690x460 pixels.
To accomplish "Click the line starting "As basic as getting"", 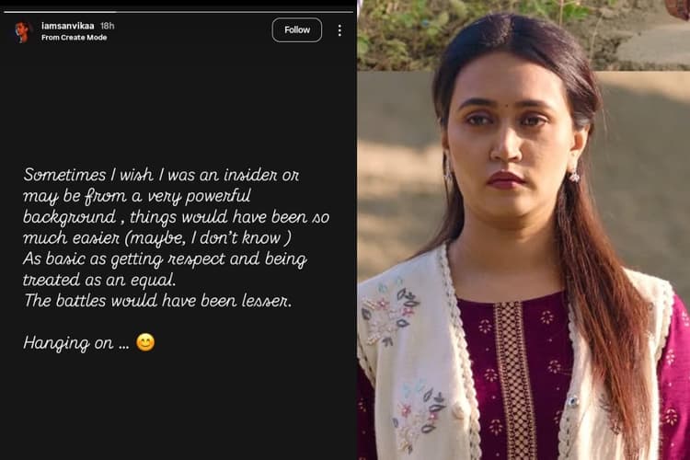I will [x=165, y=259].
